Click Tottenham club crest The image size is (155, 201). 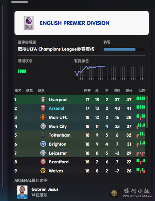coord(43,135)
